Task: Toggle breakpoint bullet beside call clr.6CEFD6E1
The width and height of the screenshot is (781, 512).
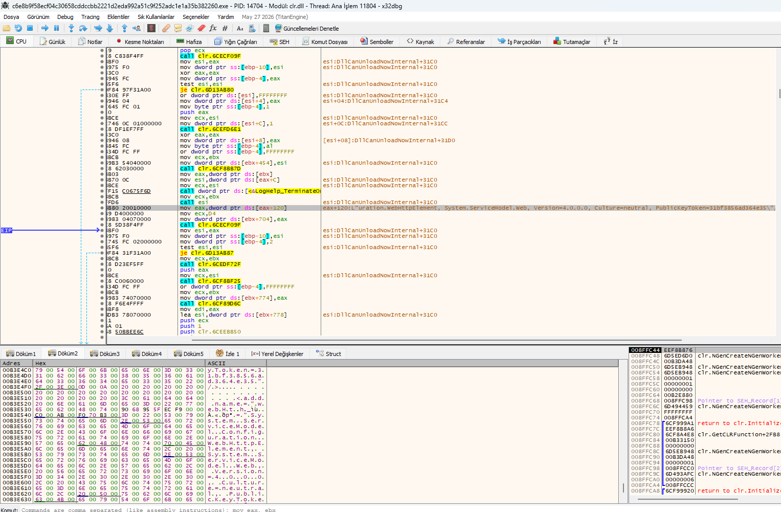Action: click(102, 129)
